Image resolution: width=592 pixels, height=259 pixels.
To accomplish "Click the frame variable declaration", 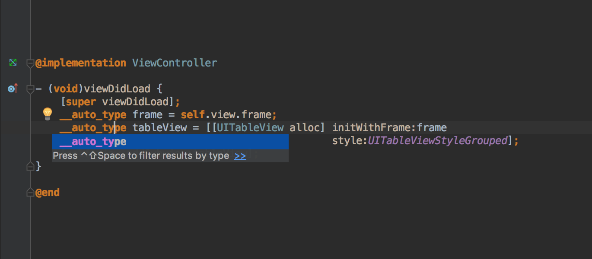I will point(147,114).
